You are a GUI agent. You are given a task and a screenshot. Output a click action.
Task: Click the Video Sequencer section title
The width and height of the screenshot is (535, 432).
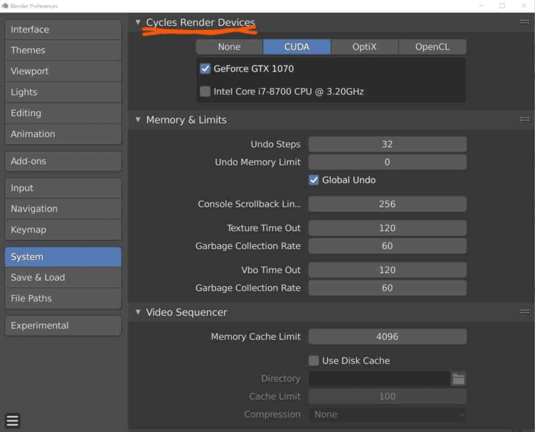pyautogui.click(x=187, y=312)
